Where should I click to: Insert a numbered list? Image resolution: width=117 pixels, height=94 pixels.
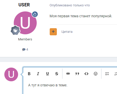point(116,74)
